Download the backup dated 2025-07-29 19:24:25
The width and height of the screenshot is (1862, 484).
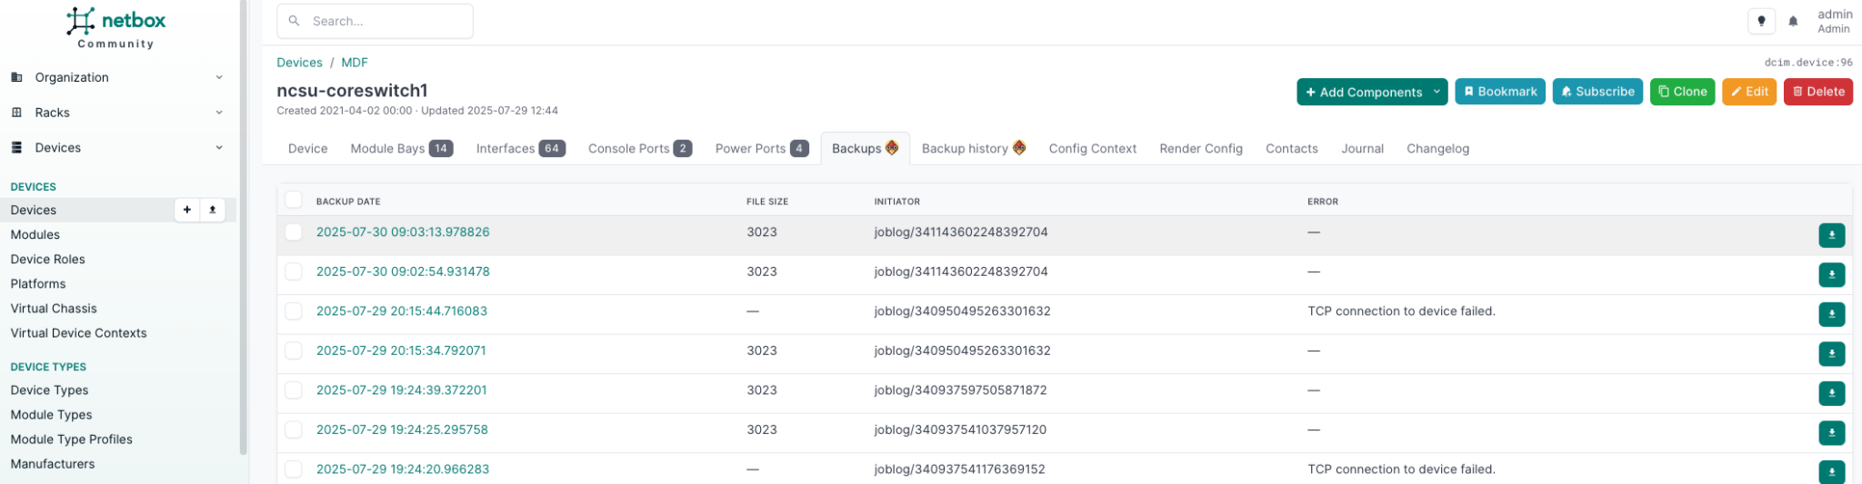[1831, 432]
